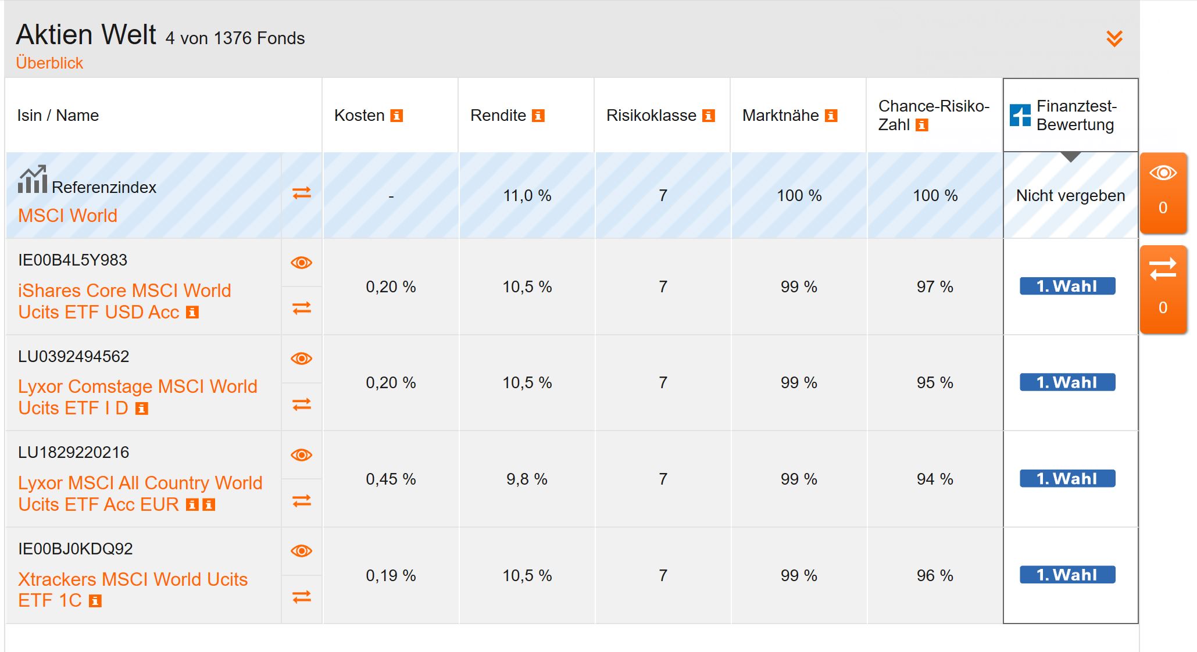The height and width of the screenshot is (652, 1197).
Task: Collapse the Aktien Welt section with double chevron
Action: pyautogui.click(x=1114, y=38)
